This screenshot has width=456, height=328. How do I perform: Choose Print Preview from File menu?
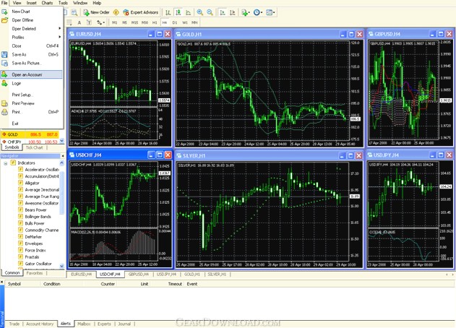[33, 103]
